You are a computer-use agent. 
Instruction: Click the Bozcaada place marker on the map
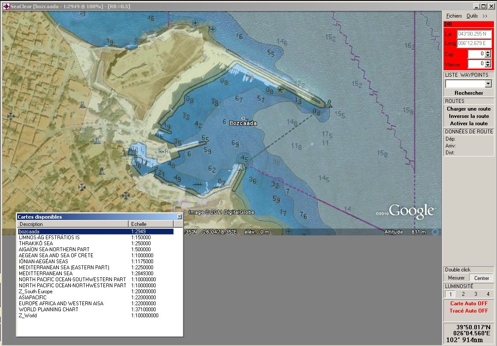pos(243,119)
